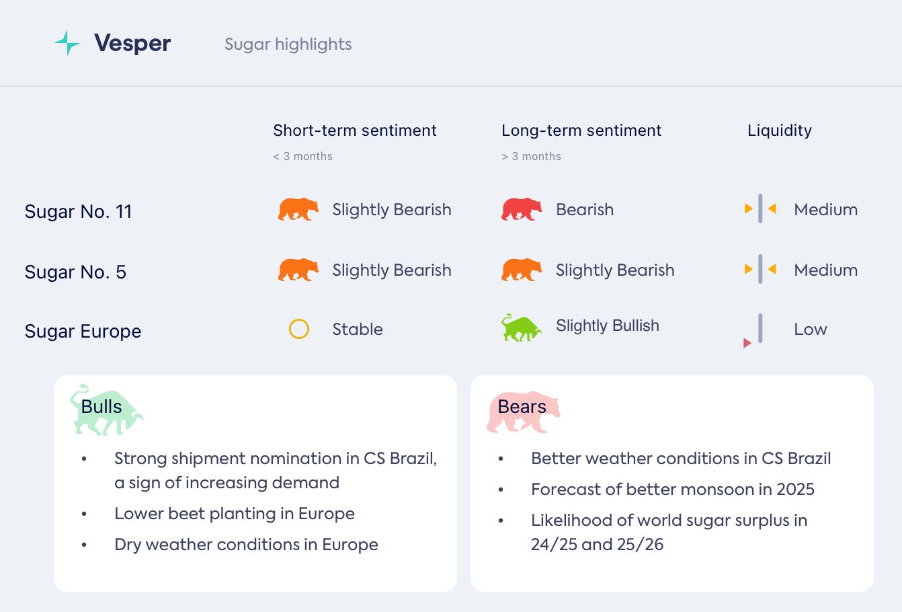Viewport: 902px width, 612px height.
Task: Click the Liquidity column header
Action: pos(780,130)
